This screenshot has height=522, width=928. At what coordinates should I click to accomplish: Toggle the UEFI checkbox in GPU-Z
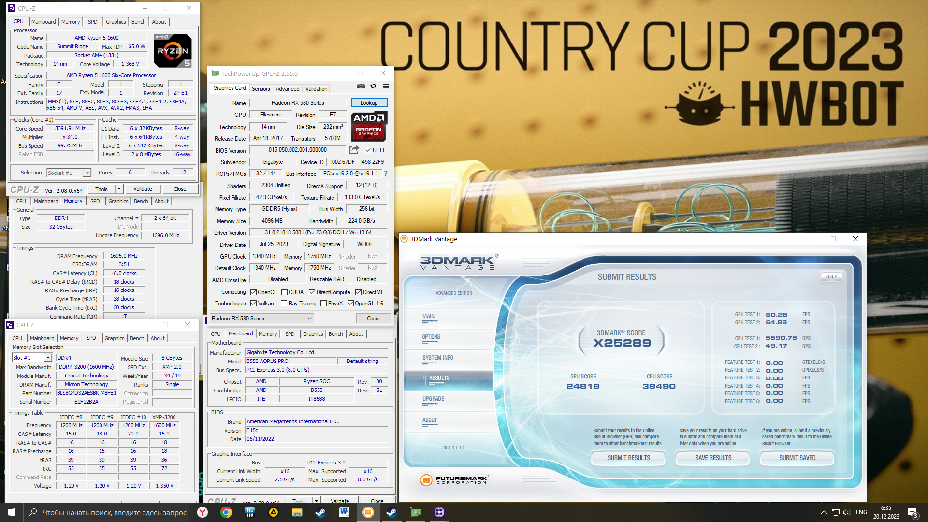click(x=368, y=150)
